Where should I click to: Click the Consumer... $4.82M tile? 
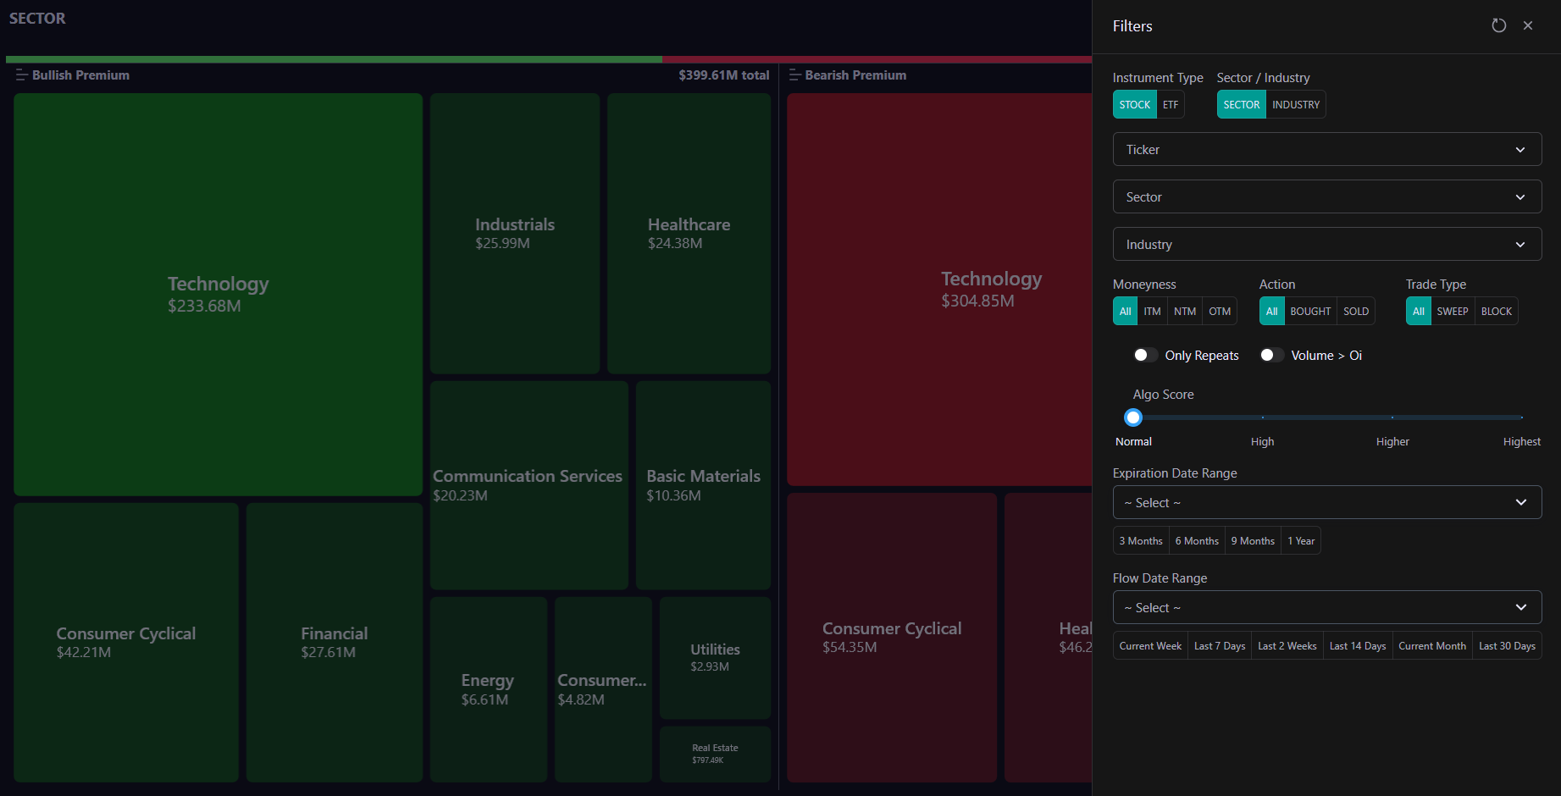coord(603,689)
